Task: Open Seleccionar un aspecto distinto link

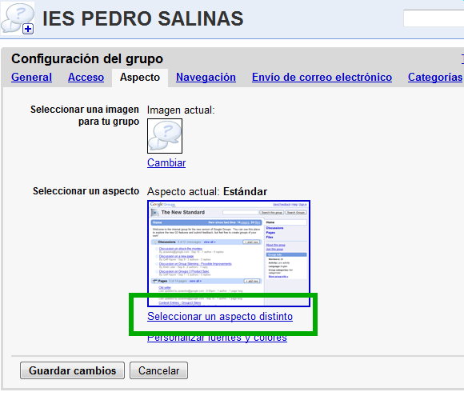Action: pos(220,316)
